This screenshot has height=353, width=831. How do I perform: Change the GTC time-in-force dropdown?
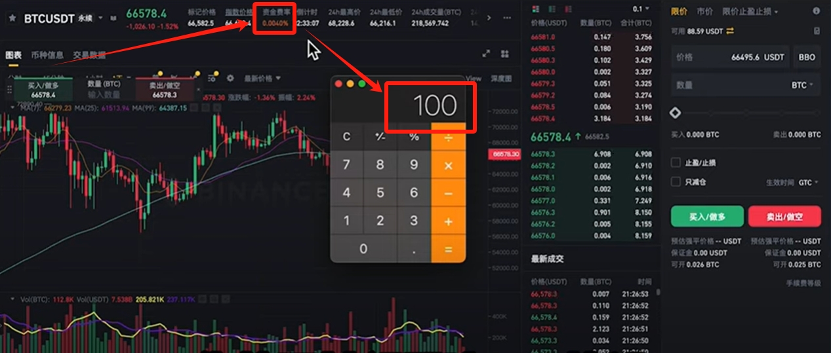coord(809,183)
